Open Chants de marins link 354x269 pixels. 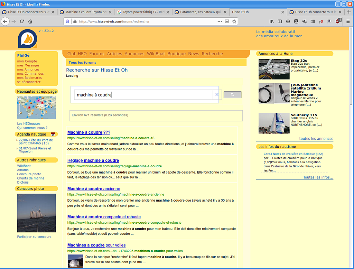[x=31, y=178]
